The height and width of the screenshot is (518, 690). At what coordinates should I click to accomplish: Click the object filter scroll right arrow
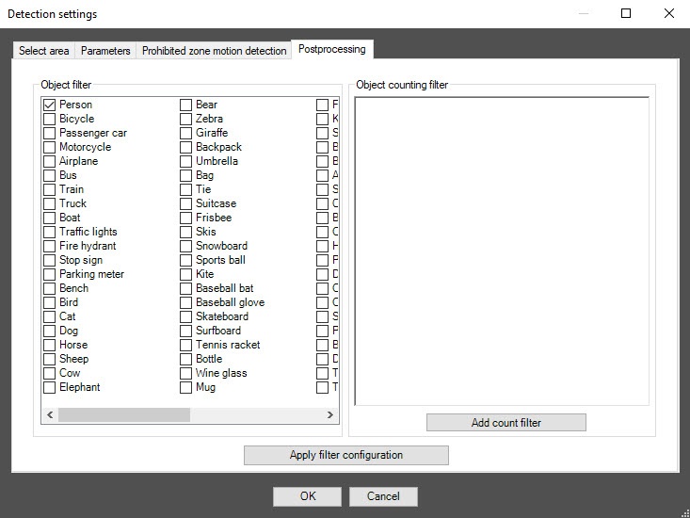pos(330,415)
